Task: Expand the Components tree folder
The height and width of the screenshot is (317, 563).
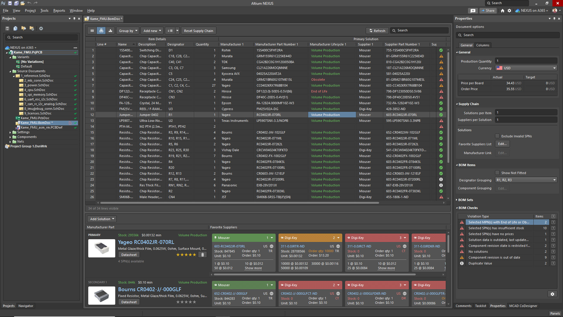Action: click(x=10, y=137)
